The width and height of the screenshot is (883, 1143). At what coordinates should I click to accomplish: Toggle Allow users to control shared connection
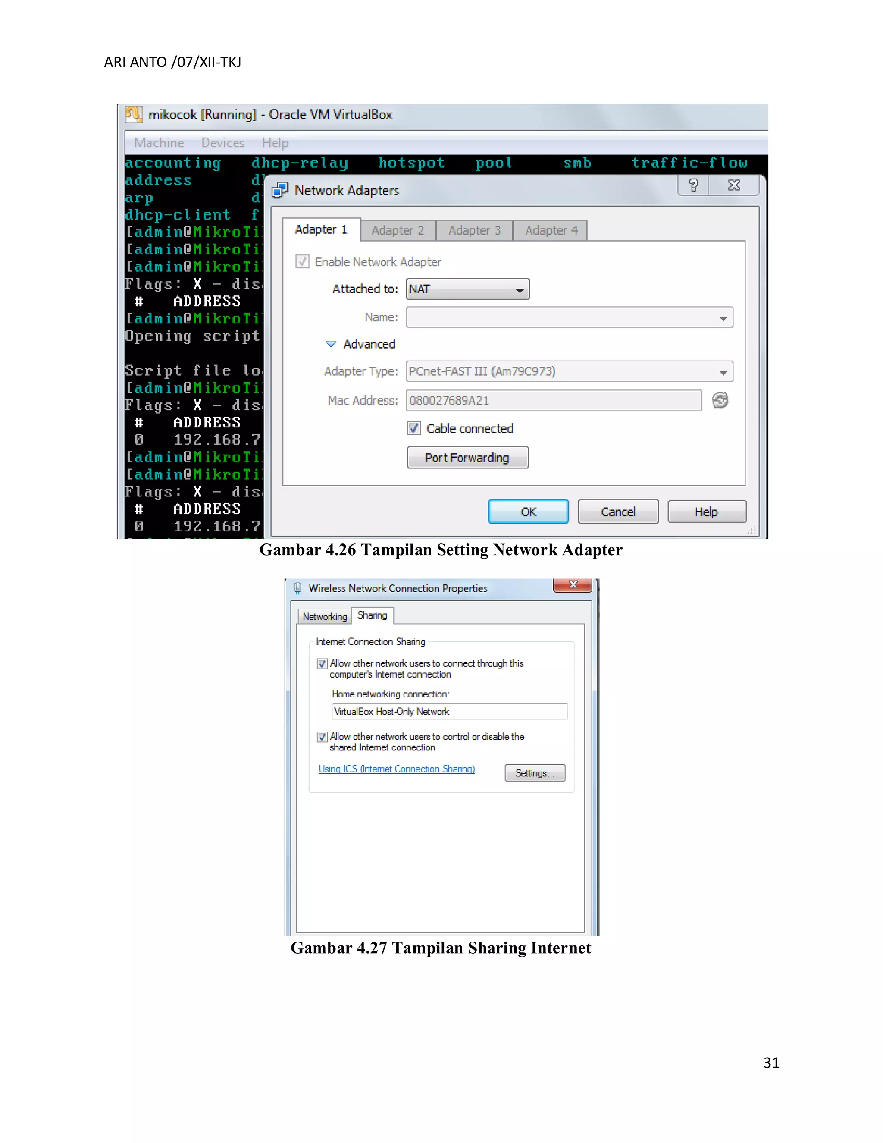[x=322, y=737]
